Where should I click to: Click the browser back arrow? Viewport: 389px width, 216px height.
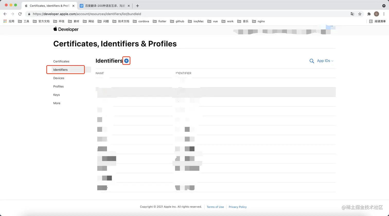point(5,14)
